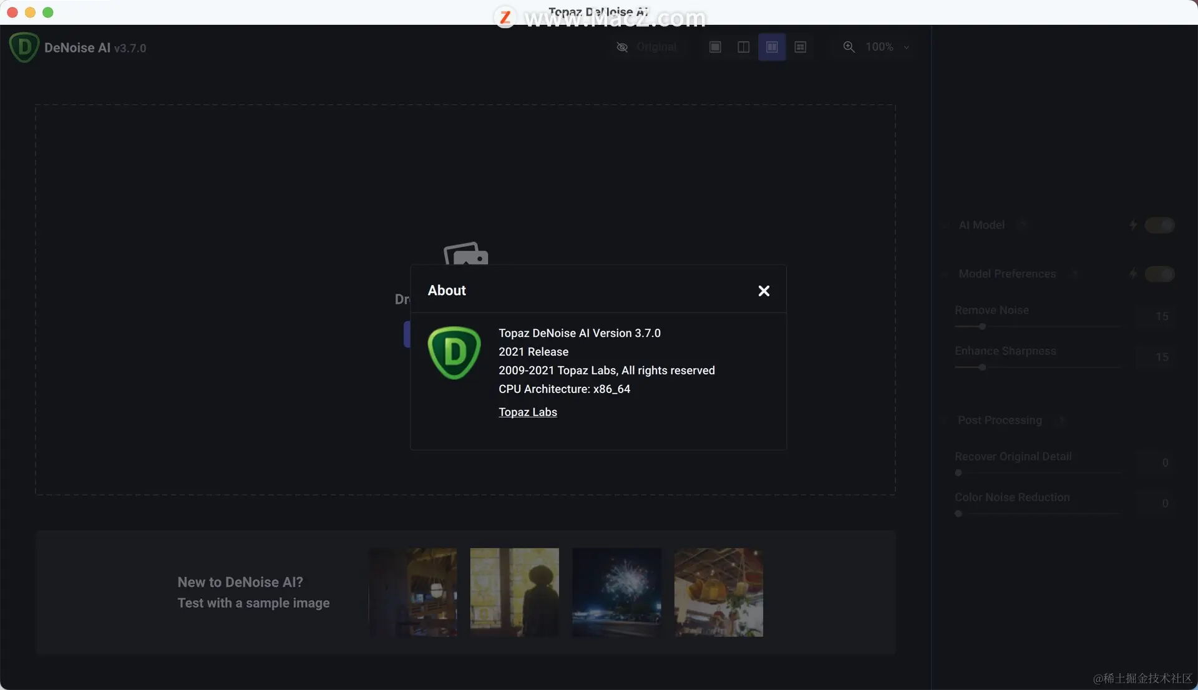
Task: Select the side-by-side view icon
Action: click(772, 47)
